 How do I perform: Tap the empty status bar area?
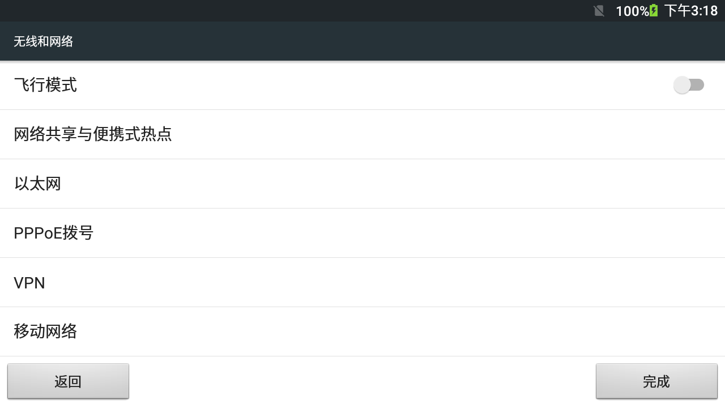[295, 11]
